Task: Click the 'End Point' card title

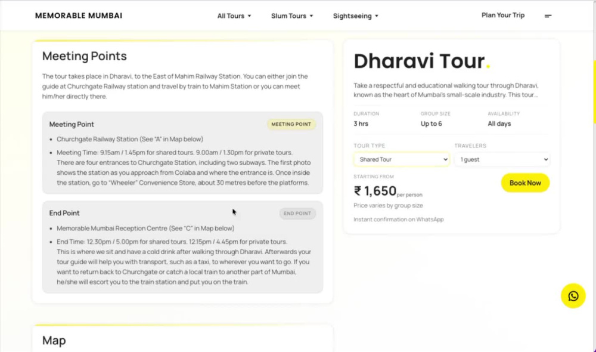Action: [x=64, y=213]
